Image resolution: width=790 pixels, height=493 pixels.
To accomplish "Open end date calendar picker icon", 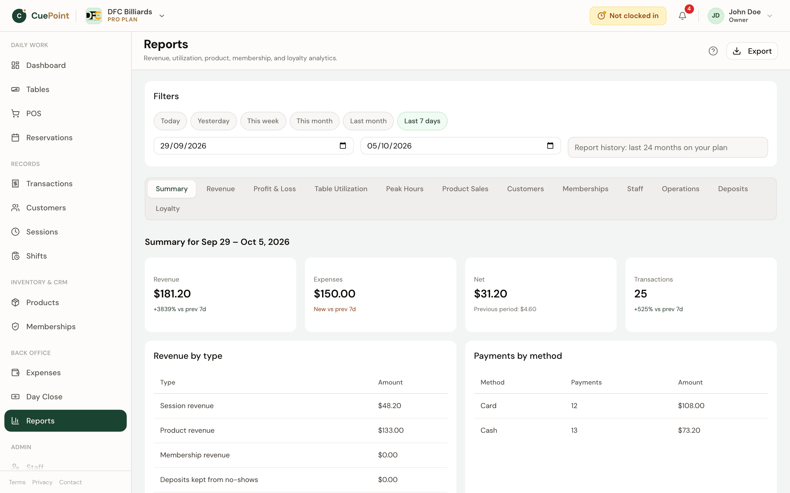I will 550,145.
